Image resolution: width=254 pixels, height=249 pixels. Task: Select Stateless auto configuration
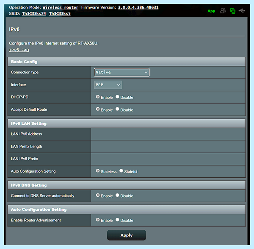98,171
